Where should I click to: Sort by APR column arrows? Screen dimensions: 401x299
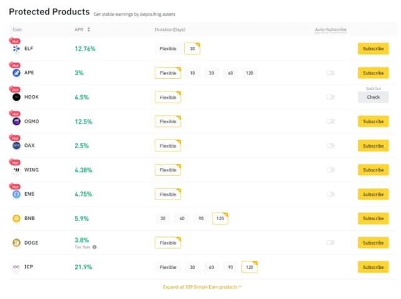(x=88, y=29)
